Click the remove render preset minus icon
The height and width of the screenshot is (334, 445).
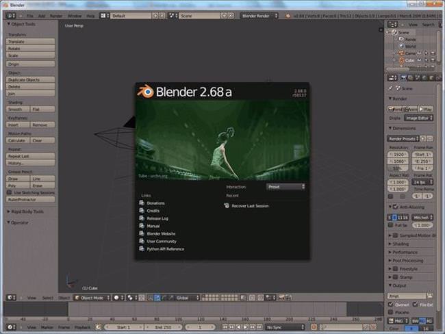tap(430, 139)
